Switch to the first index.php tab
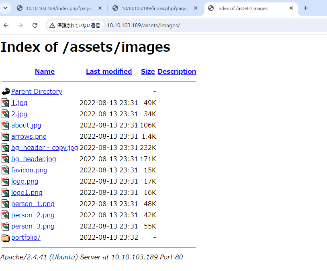Image resolution: width=327 pixels, height=271 pixels. [x=59, y=8]
